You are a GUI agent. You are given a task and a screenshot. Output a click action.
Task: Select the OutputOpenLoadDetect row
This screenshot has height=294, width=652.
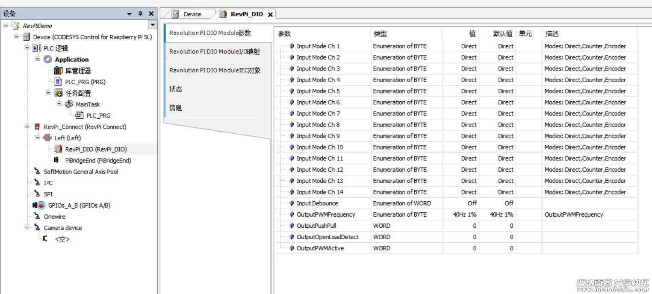pos(456,237)
